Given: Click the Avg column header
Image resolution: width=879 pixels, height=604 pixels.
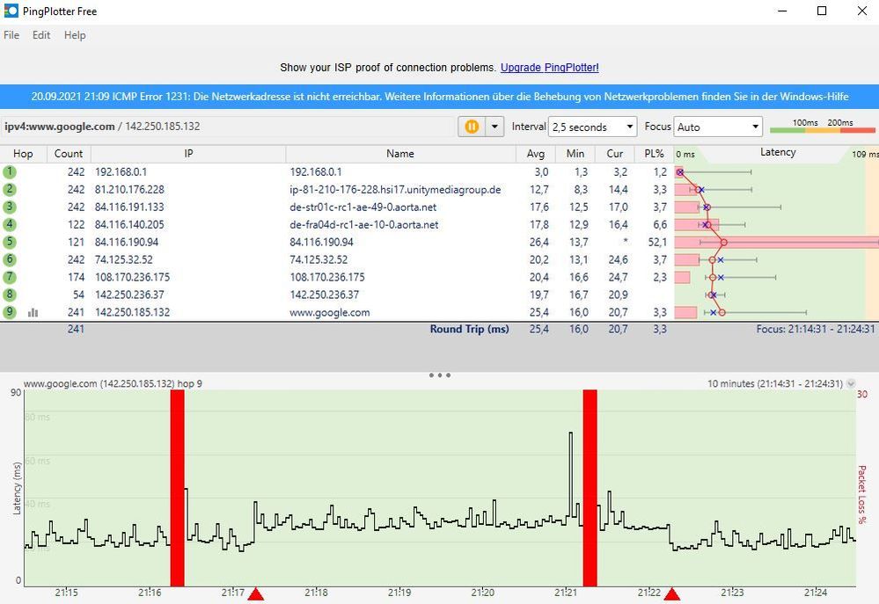Looking at the screenshot, I should 535,154.
